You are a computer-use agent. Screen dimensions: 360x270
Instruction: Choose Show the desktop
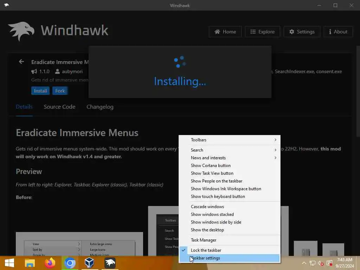tap(230, 230)
